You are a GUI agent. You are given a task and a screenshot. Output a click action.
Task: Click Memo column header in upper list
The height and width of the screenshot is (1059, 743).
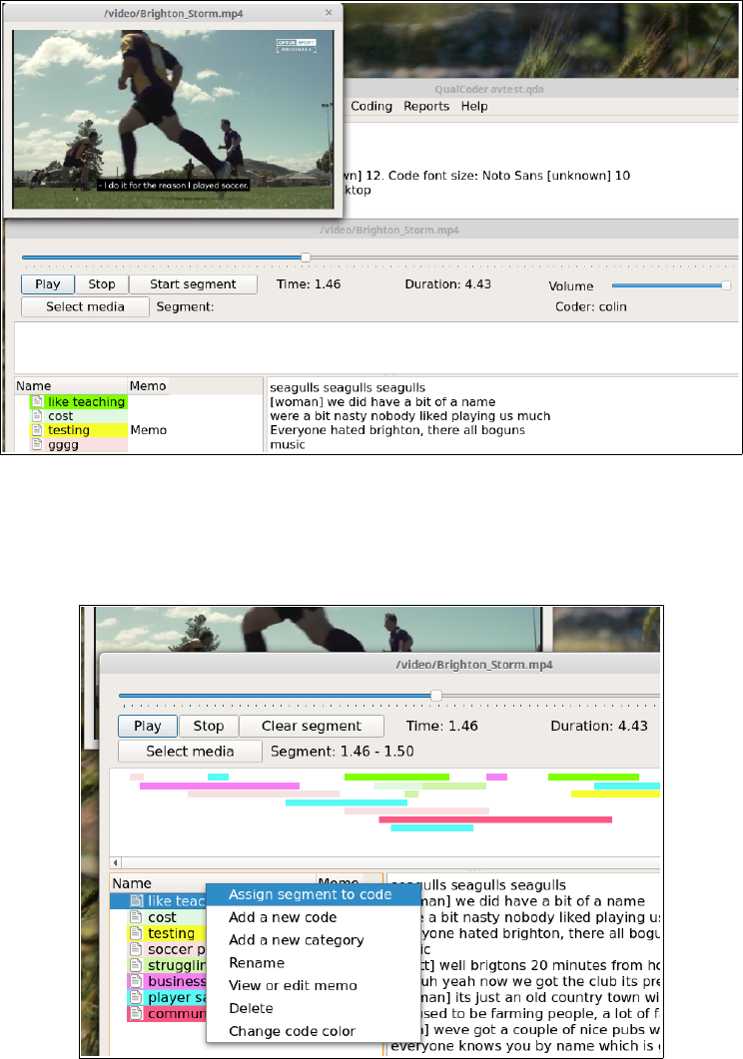pyautogui.click(x=148, y=386)
